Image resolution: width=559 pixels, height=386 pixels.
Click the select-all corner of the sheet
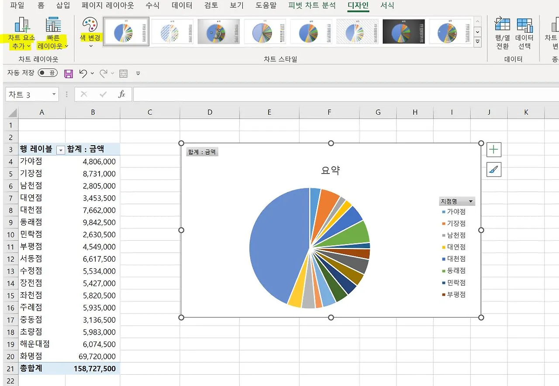pyautogui.click(x=12, y=113)
